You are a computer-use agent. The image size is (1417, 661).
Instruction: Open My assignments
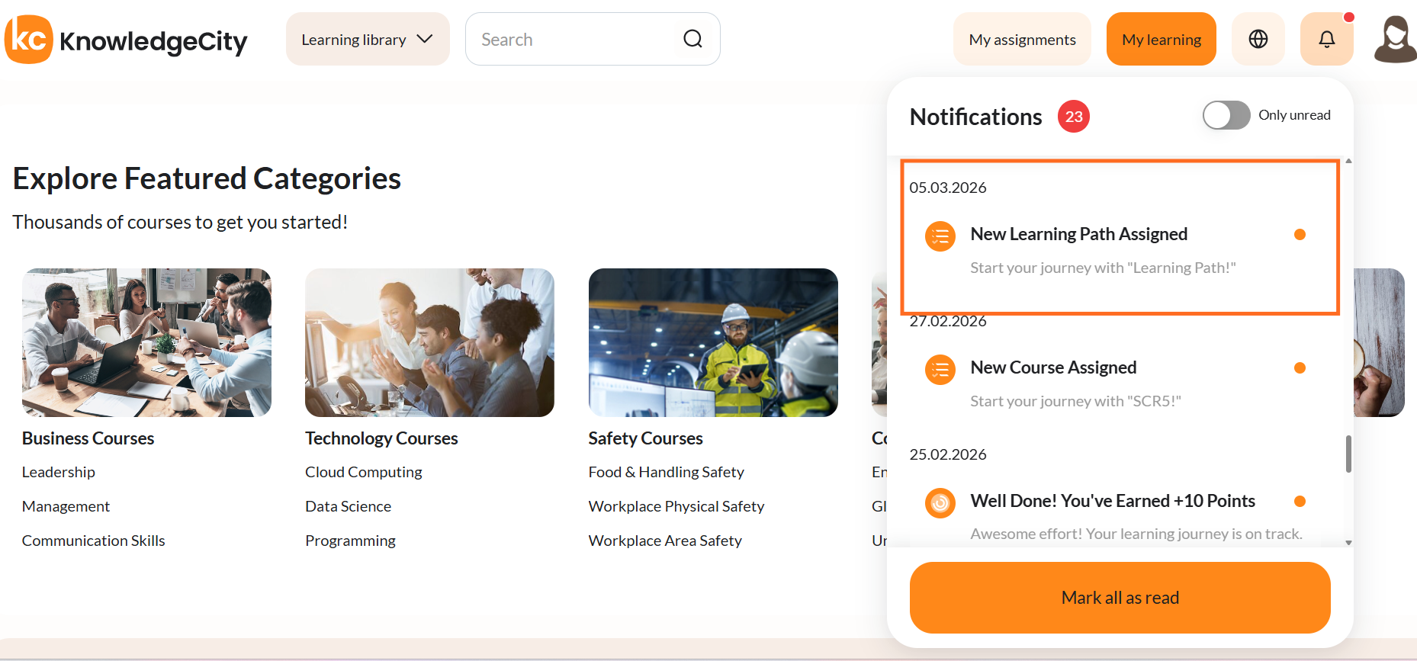tap(1022, 39)
